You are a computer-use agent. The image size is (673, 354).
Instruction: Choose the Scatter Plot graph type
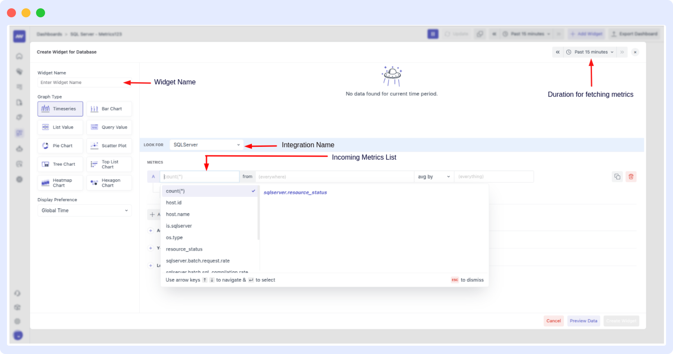(x=109, y=145)
